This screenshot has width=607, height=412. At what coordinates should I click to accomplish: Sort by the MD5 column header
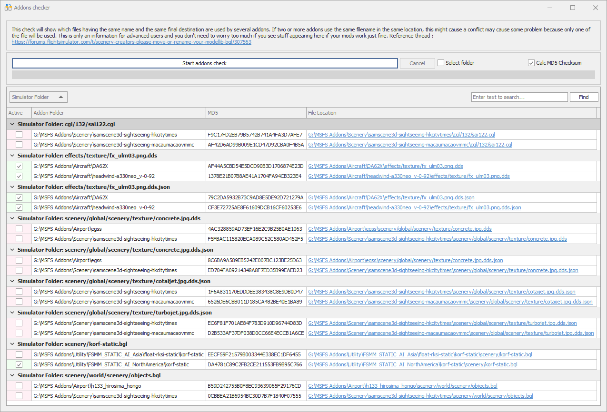256,113
